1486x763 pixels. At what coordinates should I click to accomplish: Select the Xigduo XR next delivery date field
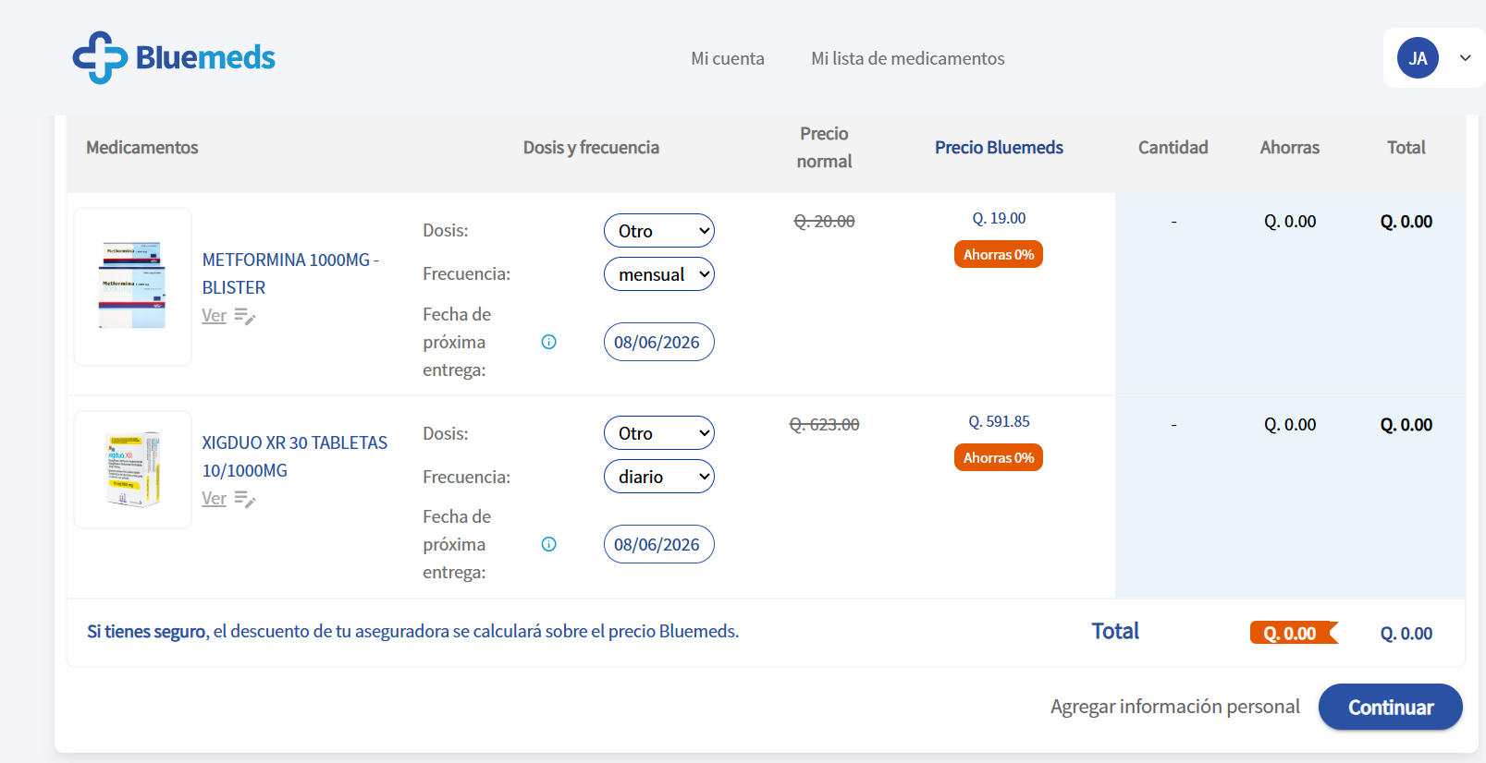[659, 544]
